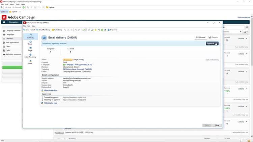Open the delivery window Edit menu

click(x=29, y=26)
